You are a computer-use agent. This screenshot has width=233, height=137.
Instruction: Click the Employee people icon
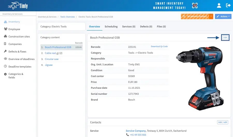pos(5,29)
